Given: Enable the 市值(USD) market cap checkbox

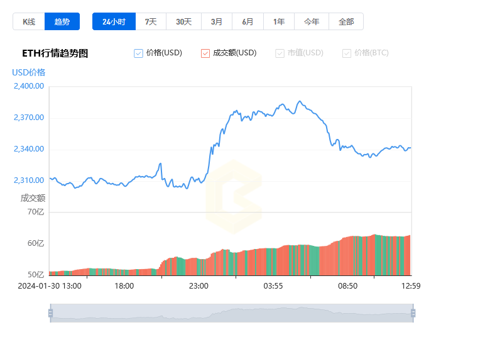Looking at the screenshot, I should click(280, 53).
